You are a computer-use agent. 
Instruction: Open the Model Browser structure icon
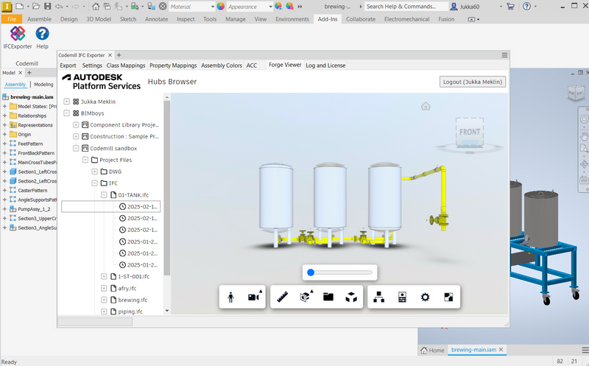pyautogui.click(x=379, y=297)
